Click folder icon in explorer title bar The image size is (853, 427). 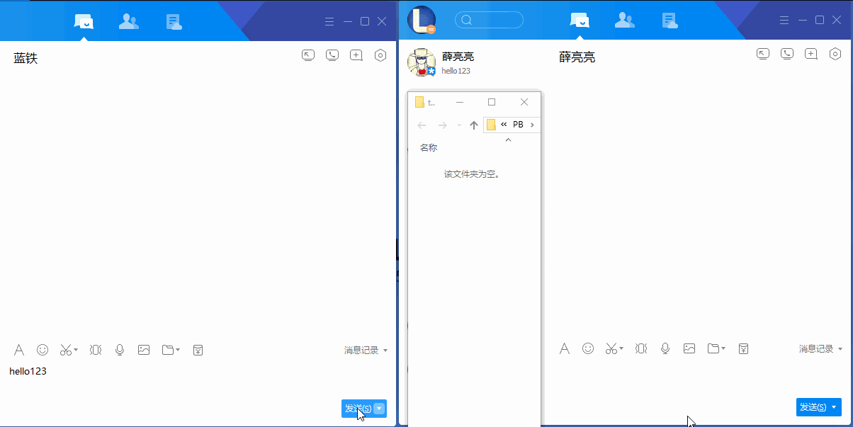[419, 102]
